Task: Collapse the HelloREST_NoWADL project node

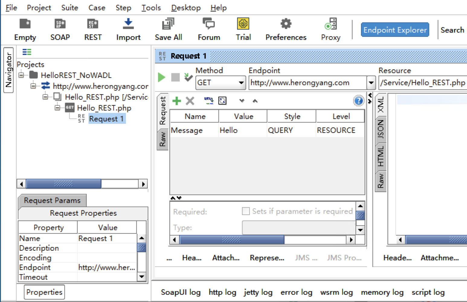Action: pyautogui.click(x=21, y=75)
